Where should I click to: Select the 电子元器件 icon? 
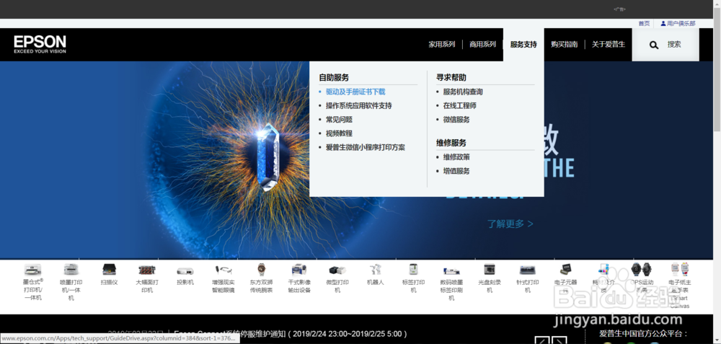point(565,270)
